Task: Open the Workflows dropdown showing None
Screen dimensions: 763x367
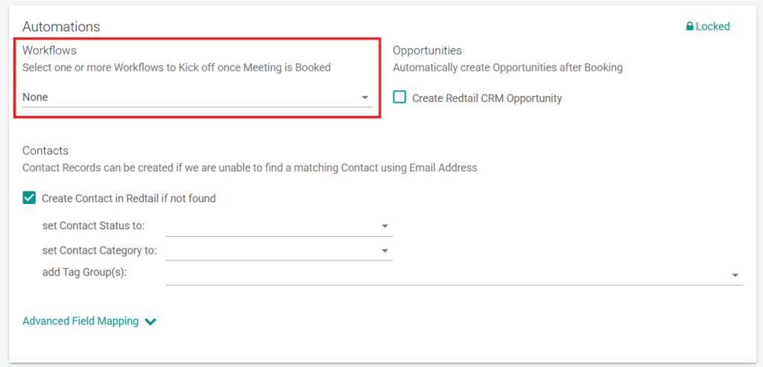Action: (x=186, y=98)
